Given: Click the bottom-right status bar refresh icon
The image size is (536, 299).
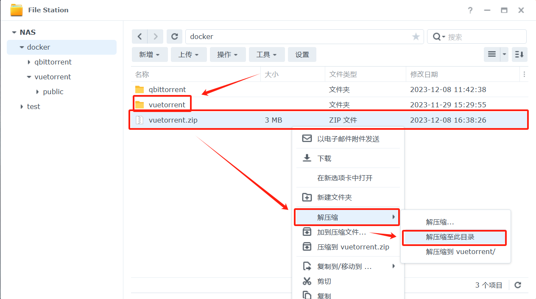Looking at the screenshot, I should 518,285.
